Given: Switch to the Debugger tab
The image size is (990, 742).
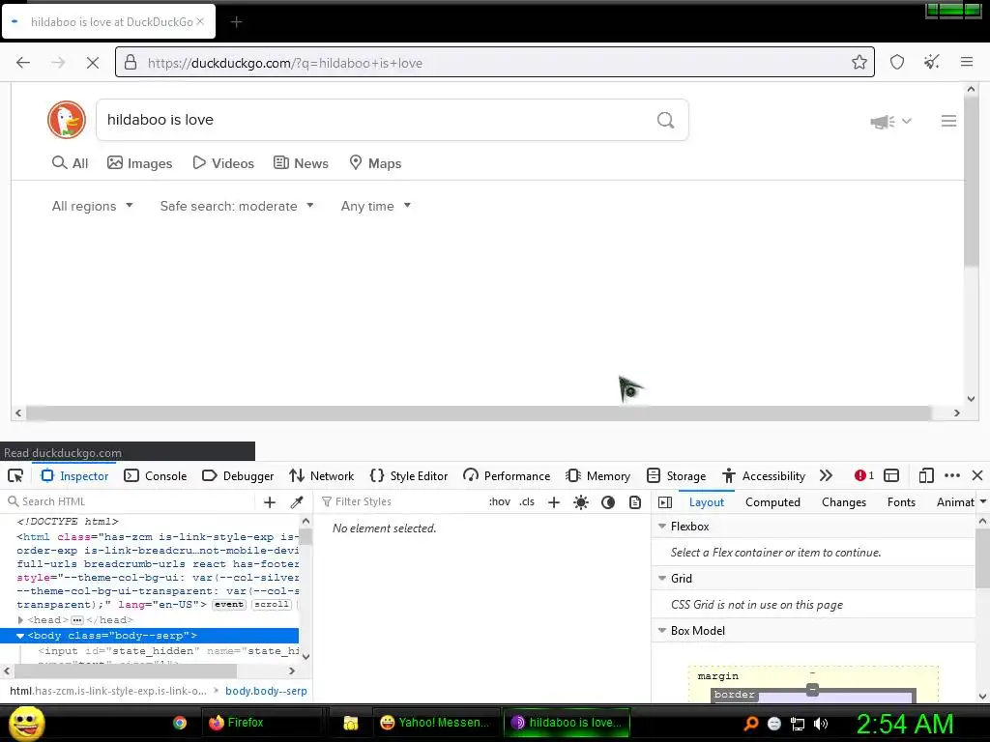Looking at the screenshot, I should pos(238,475).
